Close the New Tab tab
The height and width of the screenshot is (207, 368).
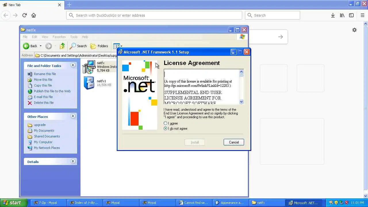click(x=60, y=5)
